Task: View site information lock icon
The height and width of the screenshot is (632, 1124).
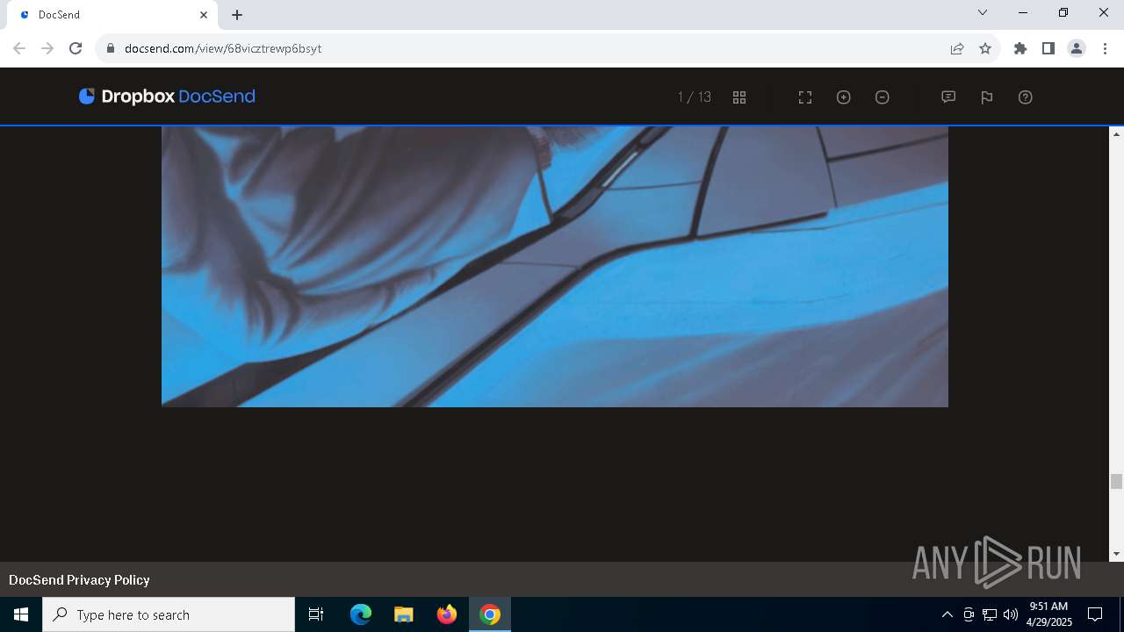Action: (111, 48)
